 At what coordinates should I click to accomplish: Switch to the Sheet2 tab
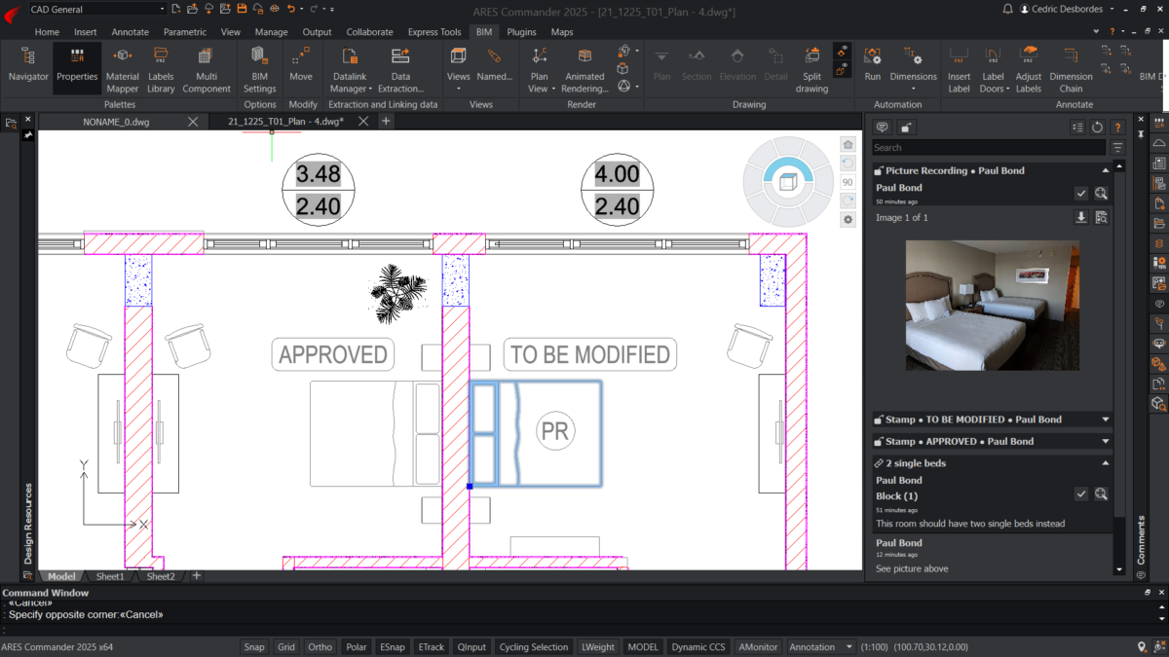(x=160, y=575)
